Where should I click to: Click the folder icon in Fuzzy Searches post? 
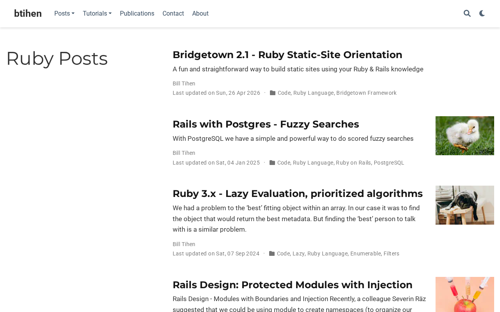point(272,163)
